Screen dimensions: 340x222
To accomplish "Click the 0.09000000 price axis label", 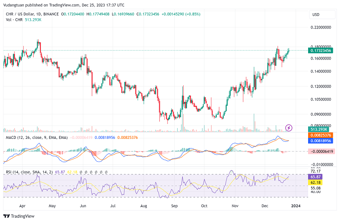I will click(x=321, y=114).
